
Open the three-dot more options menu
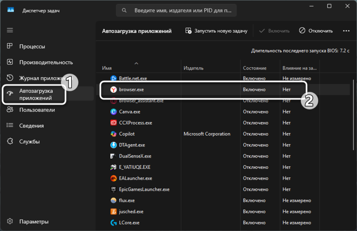[346, 31]
